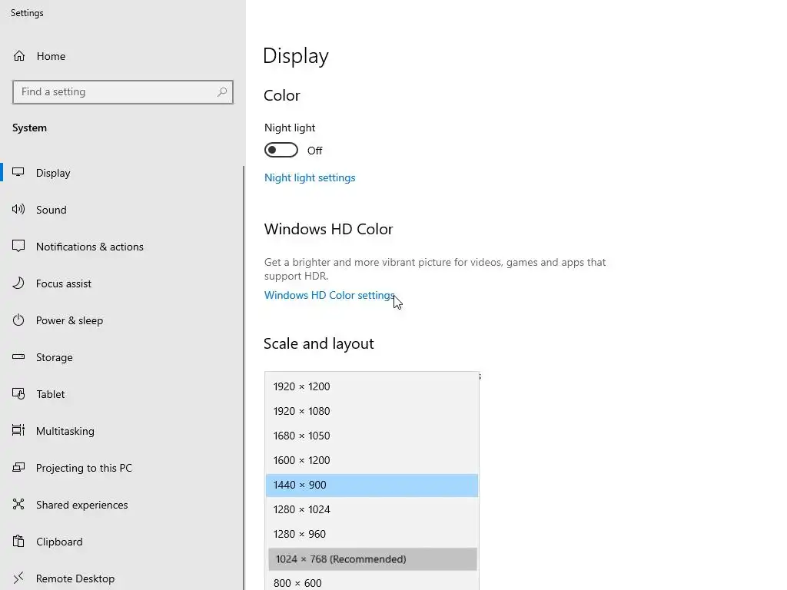
Task: Open Notifications & actions page
Action: pos(122,247)
